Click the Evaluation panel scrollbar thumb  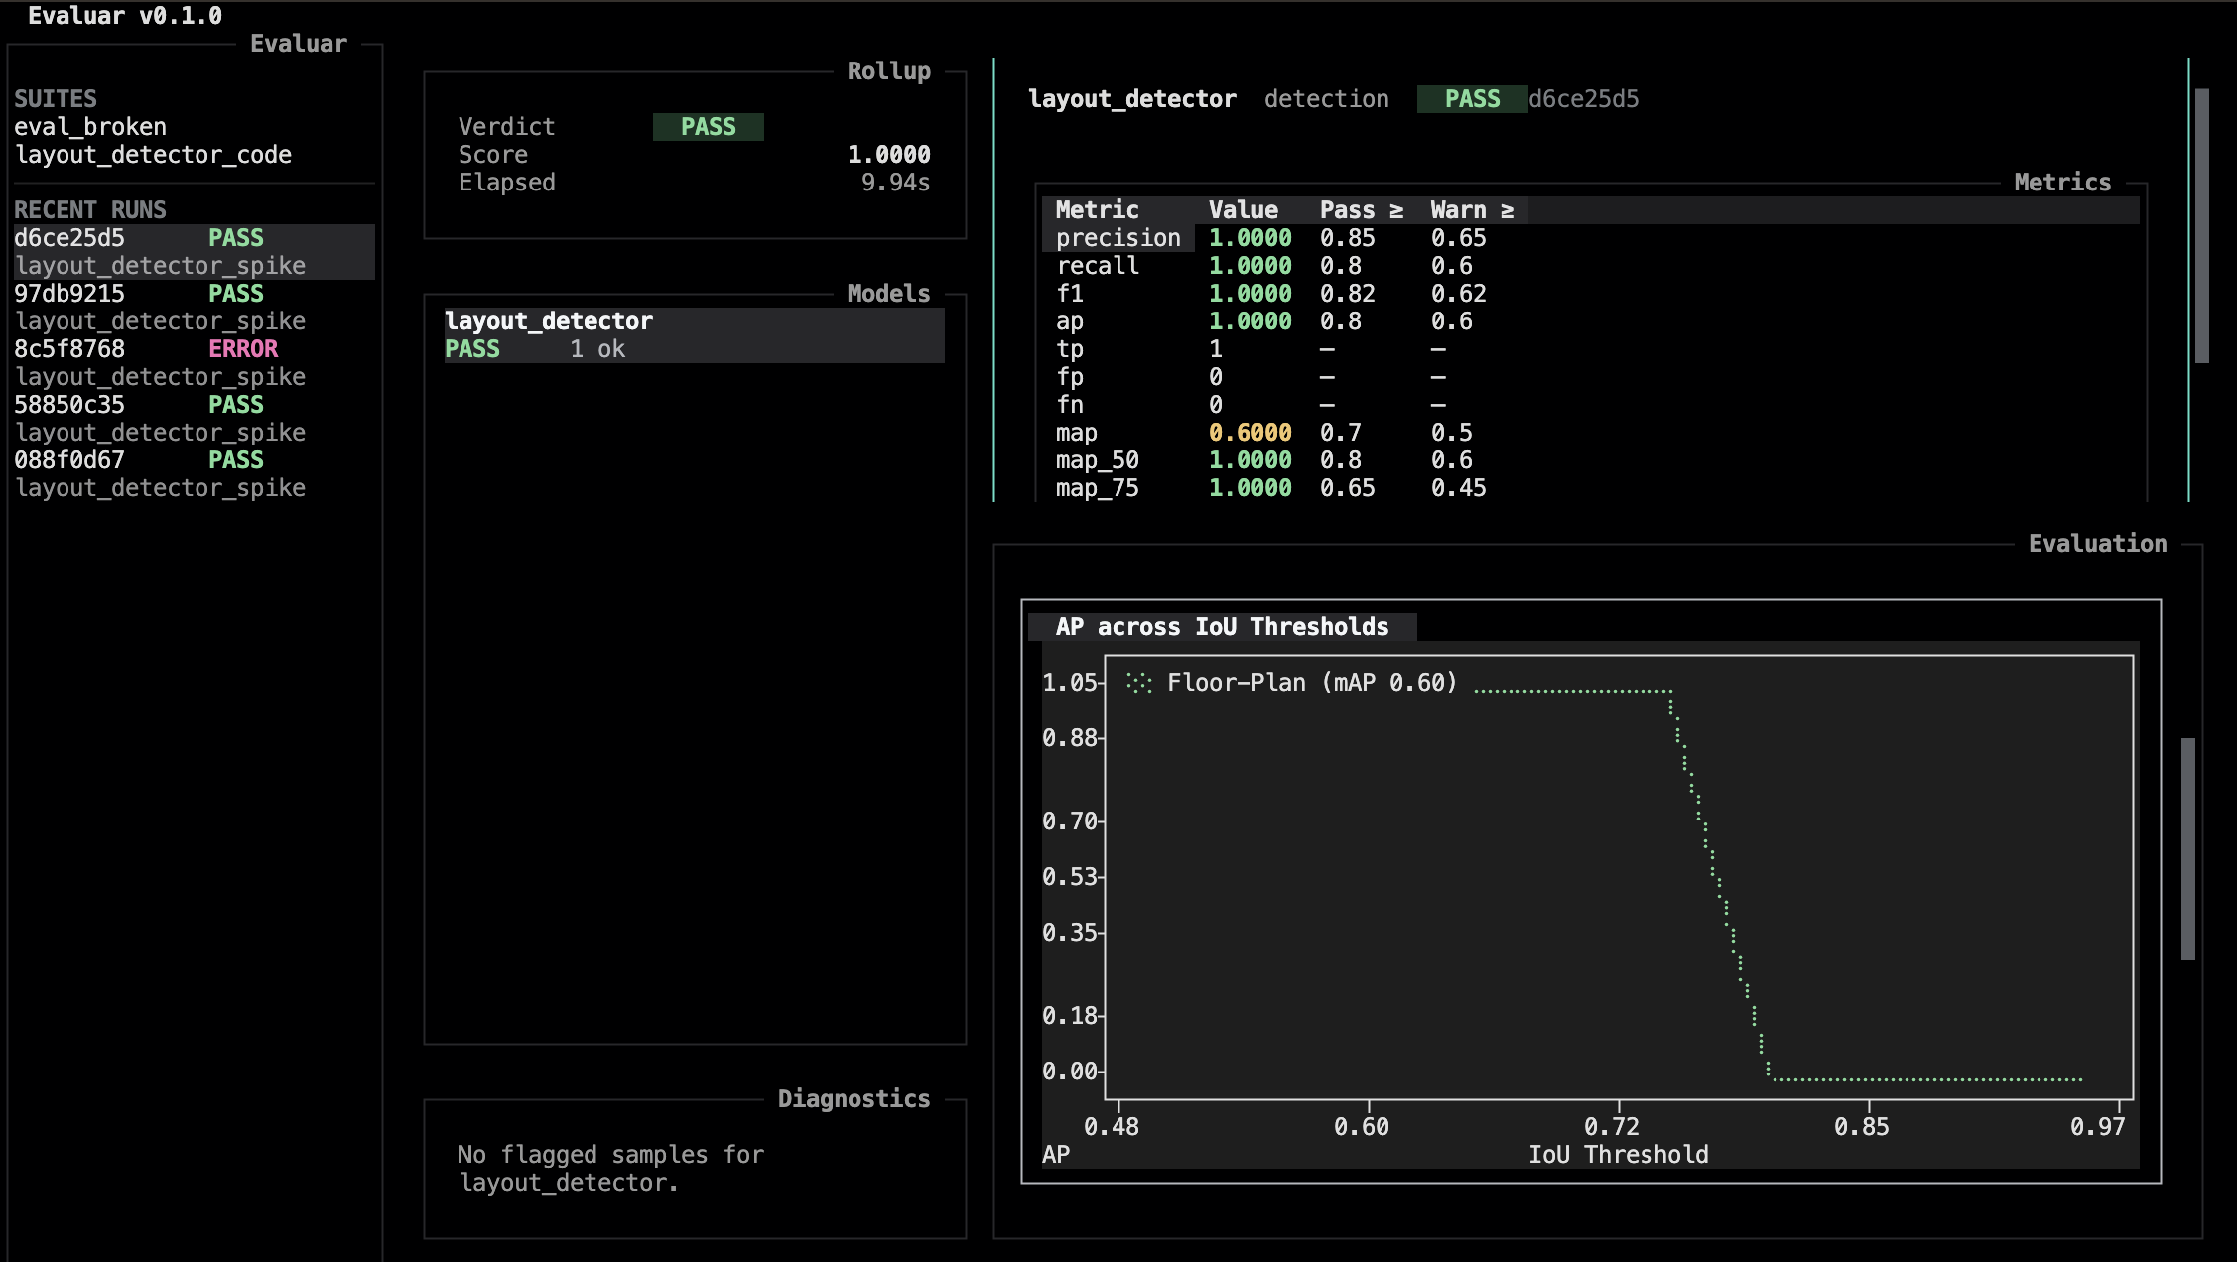click(2188, 849)
